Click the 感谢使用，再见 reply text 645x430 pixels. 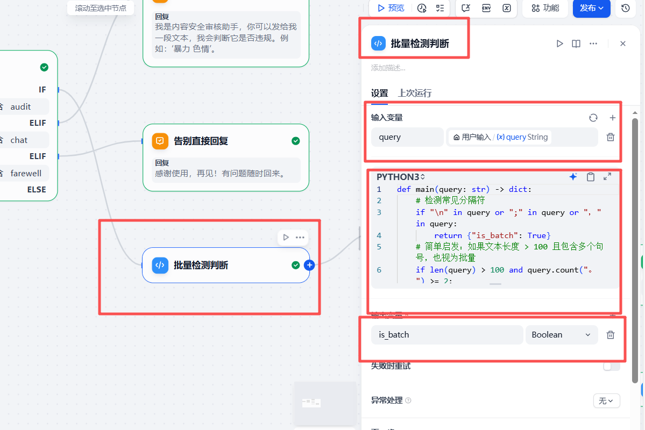(x=221, y=174)
